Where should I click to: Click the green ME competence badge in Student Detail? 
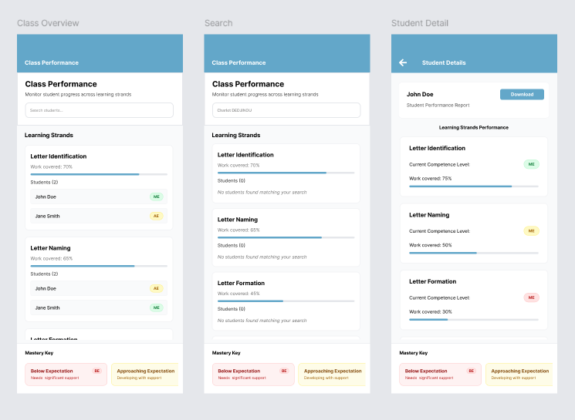[531, 164]
